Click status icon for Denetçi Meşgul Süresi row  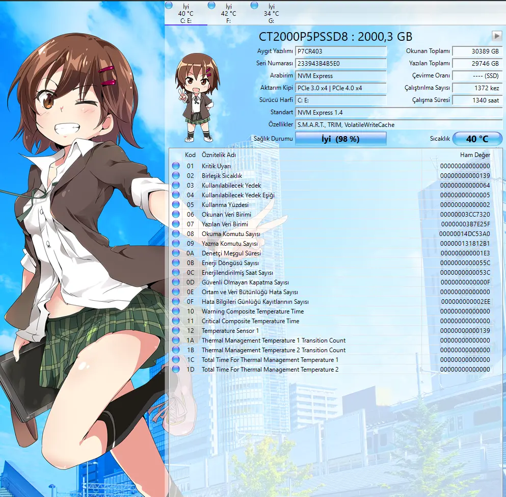coord(176,253)
